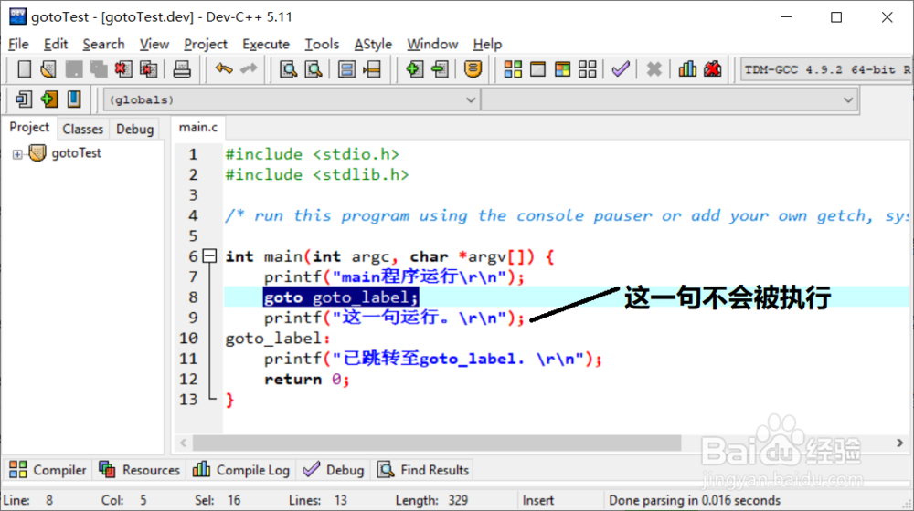The width and height of the screenshot is (914, 511).
Task: Click the Save All toolbar icon
Action: [99, 69]
